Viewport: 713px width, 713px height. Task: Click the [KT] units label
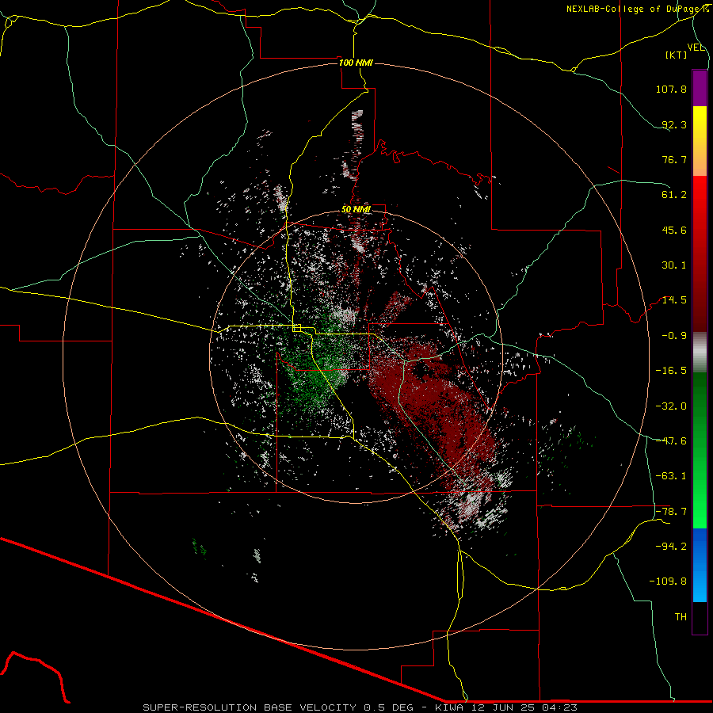point(677,55)
